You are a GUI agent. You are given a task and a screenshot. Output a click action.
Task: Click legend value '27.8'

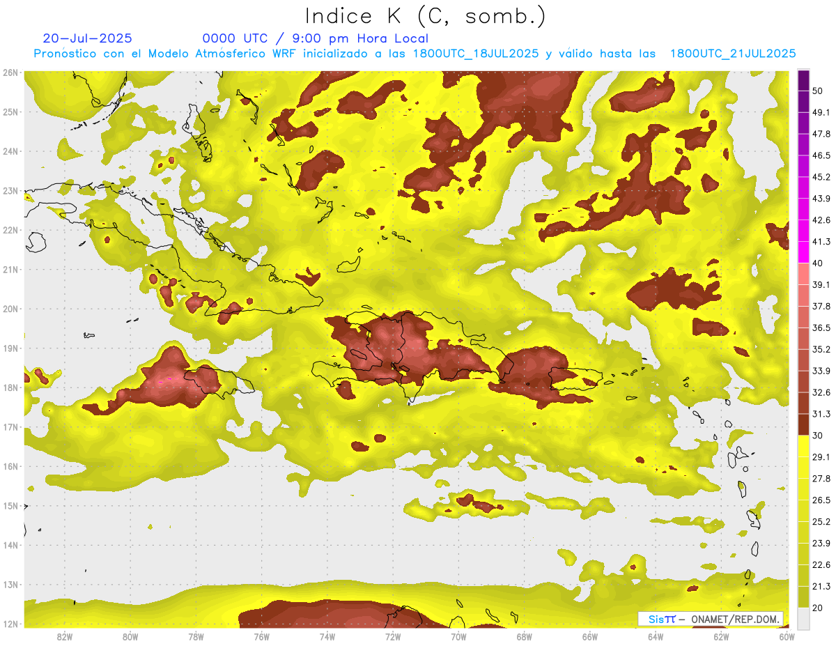[821, 478]
